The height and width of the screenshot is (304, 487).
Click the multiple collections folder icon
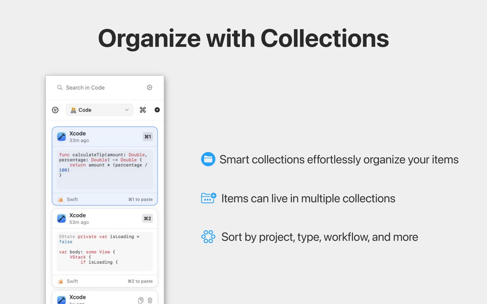208,198
